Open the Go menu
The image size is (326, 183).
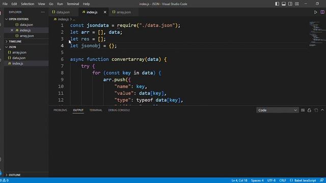click(x=51, y=4)
